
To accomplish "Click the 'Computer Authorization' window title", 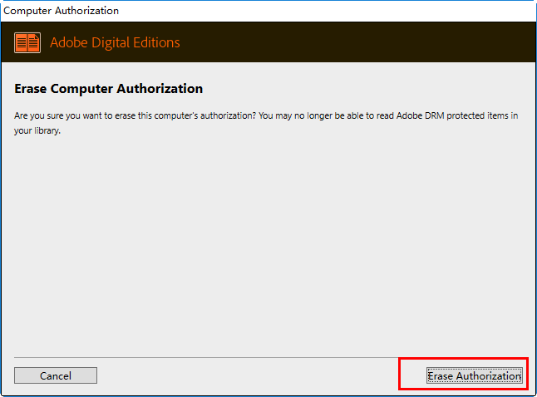I will tap(62, 11).
